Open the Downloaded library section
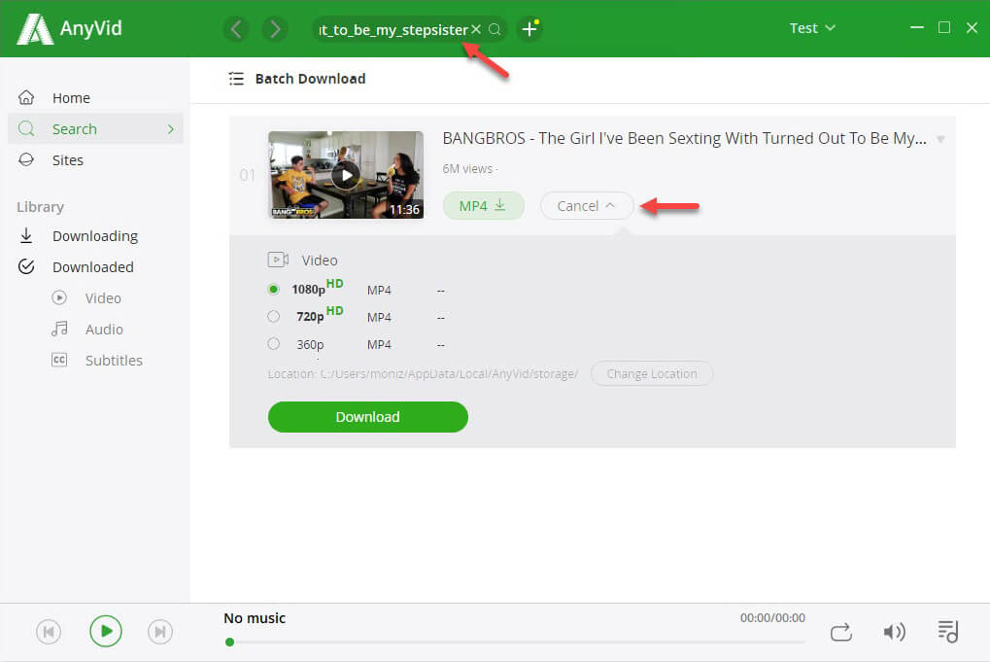 95,266
